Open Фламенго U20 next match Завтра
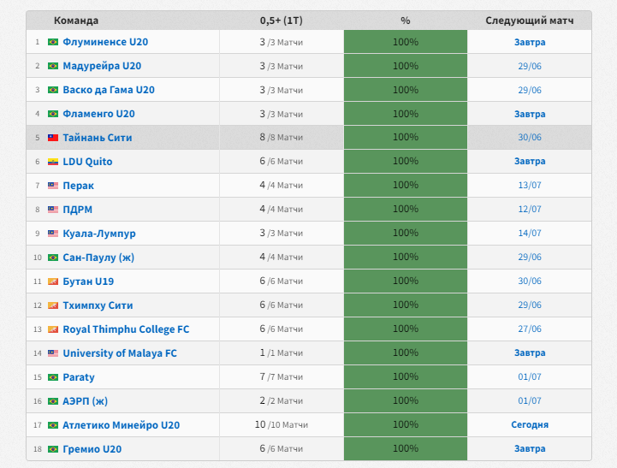This screenshot has width=617, height=468. [530, 114]
